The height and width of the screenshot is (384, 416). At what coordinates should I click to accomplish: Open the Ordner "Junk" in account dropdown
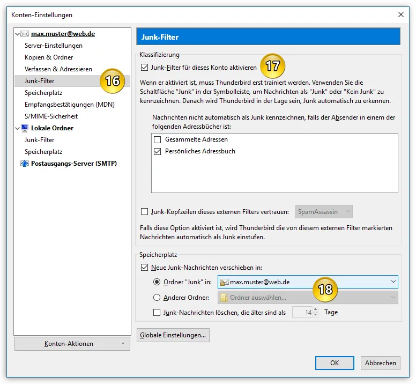coord(308,282)
